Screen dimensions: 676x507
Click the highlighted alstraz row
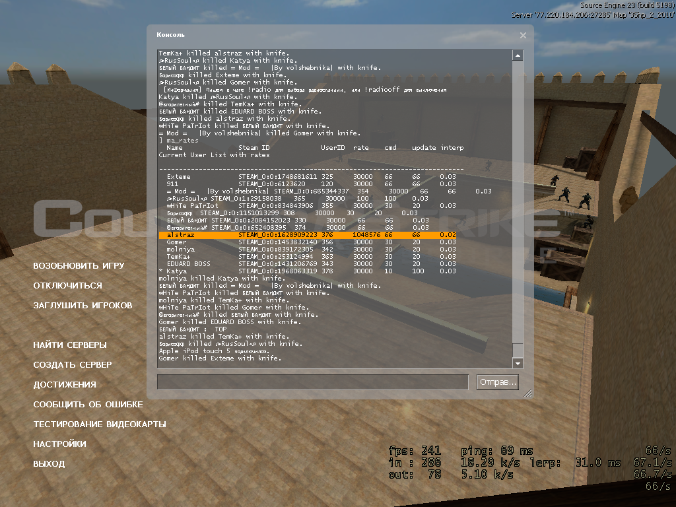[308, 235]
